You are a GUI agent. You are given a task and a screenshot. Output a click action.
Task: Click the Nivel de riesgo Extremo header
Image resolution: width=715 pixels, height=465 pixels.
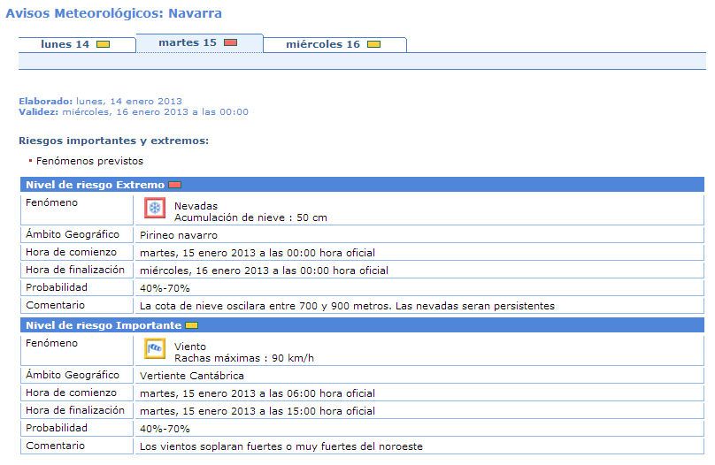click(362, 185)
